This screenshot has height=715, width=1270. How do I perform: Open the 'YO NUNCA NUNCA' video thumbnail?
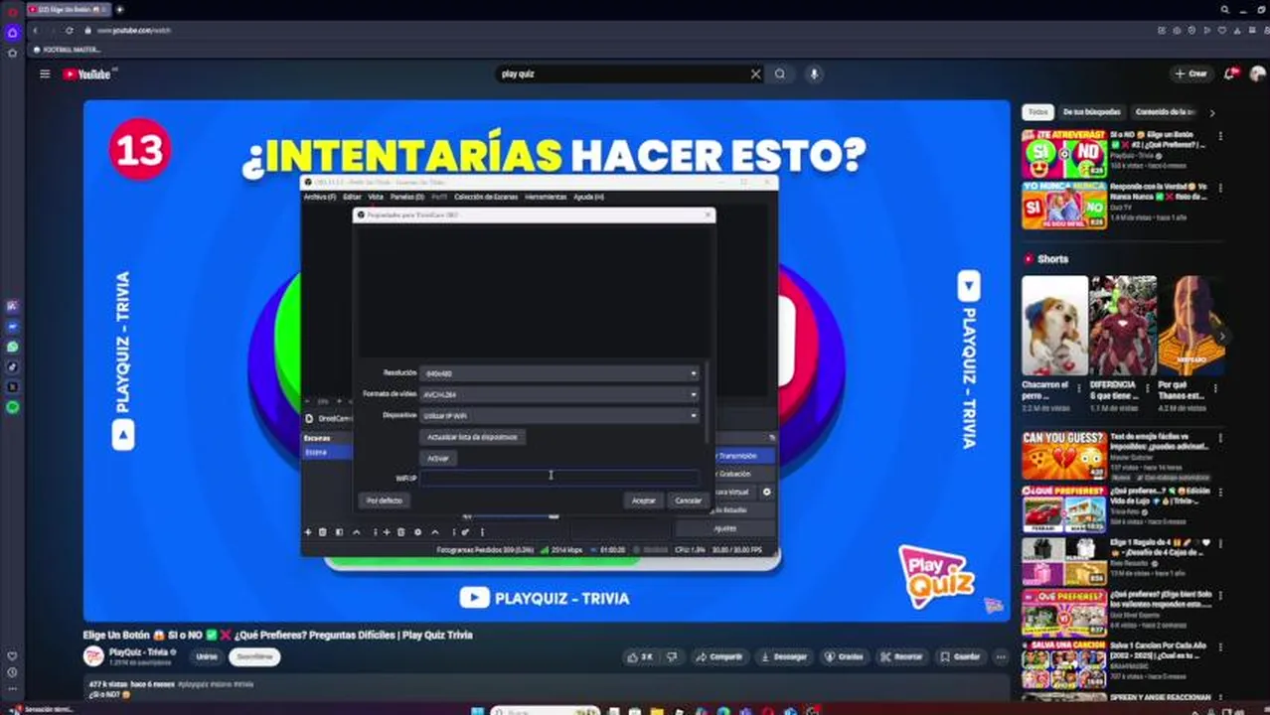click(x=1063, y=205)
